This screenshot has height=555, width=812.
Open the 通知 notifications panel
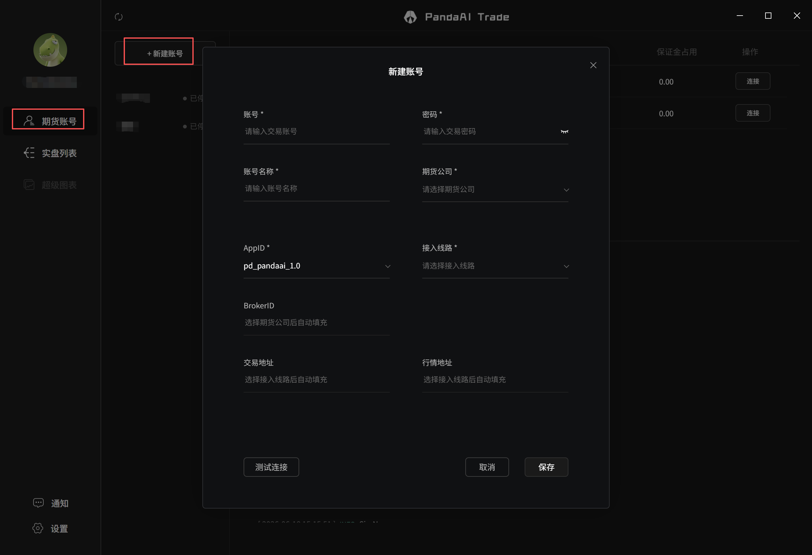point(51,503)
